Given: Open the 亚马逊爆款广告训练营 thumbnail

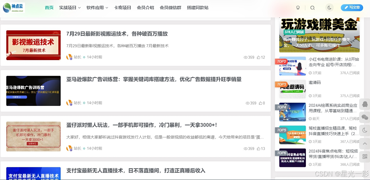Looking at the screenshot, I should [x=33, y=91].
